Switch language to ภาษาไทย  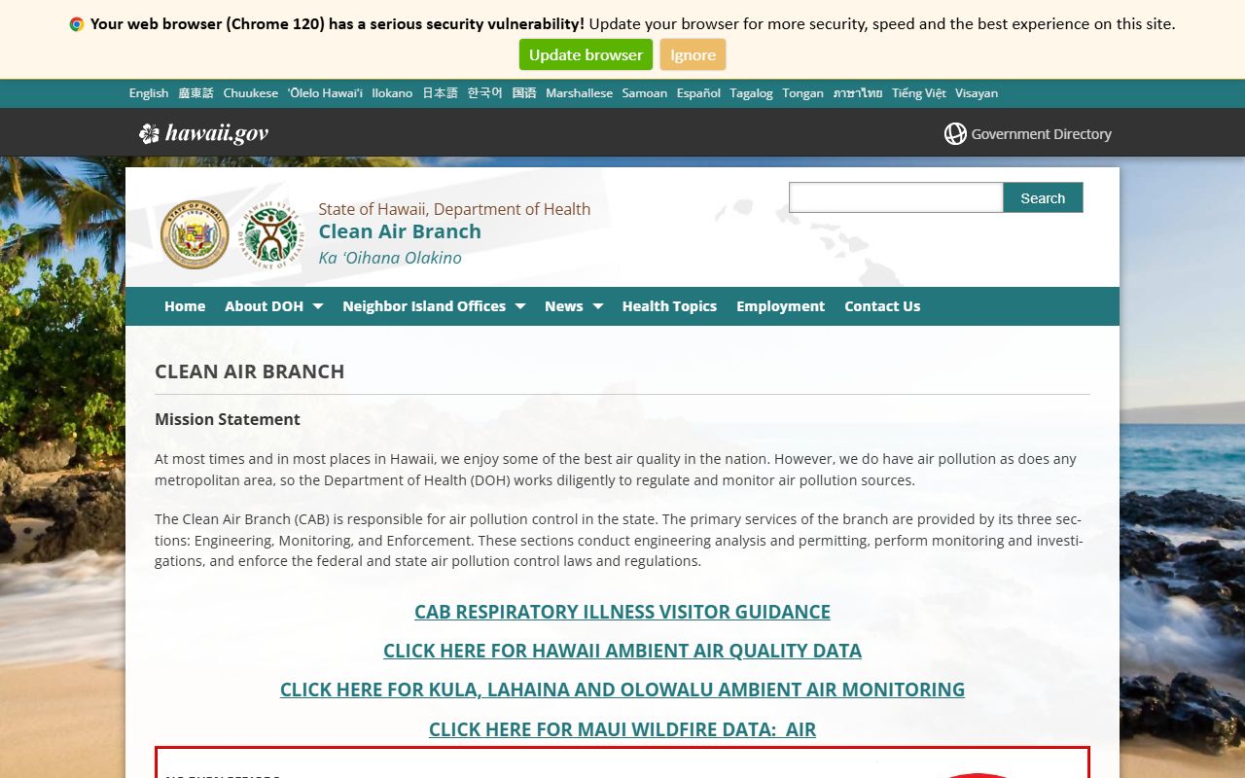[x=858, y=93]
